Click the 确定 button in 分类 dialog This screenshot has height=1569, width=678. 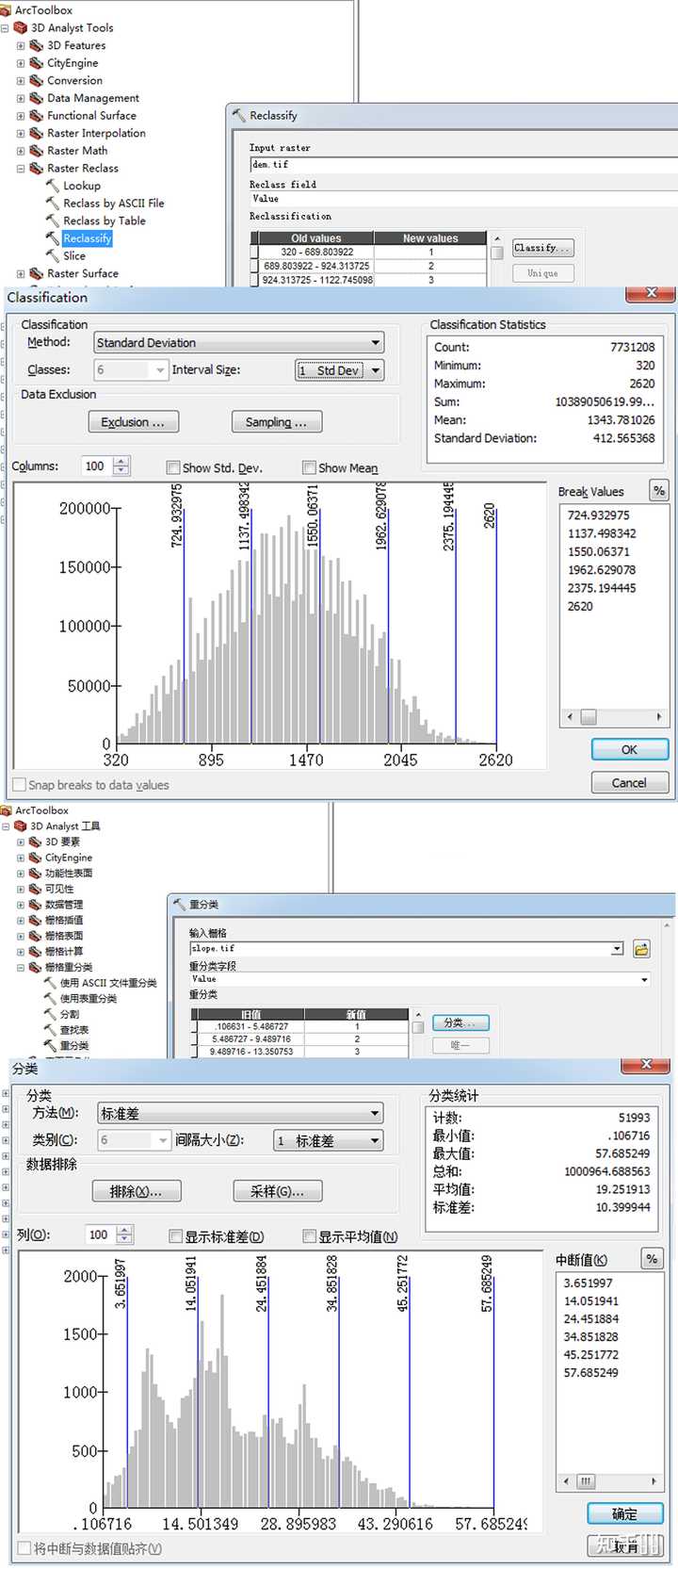click(x=624, y=1514)
